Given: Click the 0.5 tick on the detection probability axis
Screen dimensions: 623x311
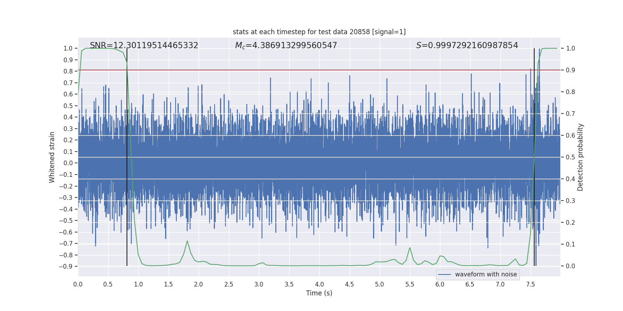Looking at the screenshot, I should 570,157.
